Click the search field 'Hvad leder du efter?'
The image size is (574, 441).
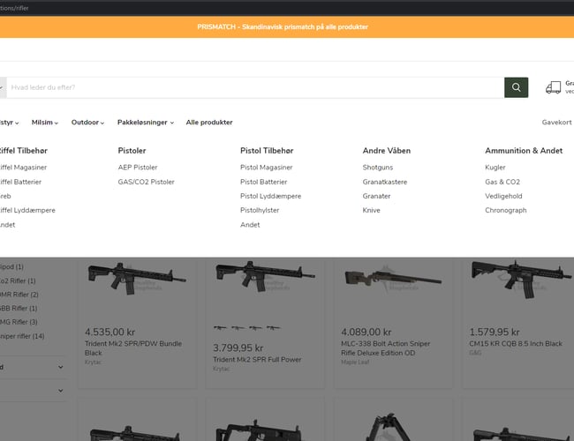click(x=255, y=87)
